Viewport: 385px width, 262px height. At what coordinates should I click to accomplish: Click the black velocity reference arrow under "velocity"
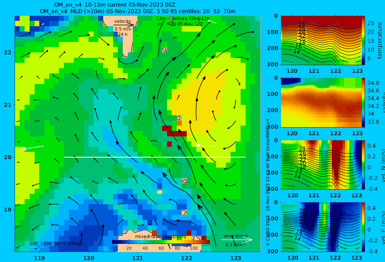click(124, 25)
